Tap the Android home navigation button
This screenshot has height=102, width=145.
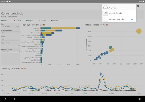[x=14, y=99]
